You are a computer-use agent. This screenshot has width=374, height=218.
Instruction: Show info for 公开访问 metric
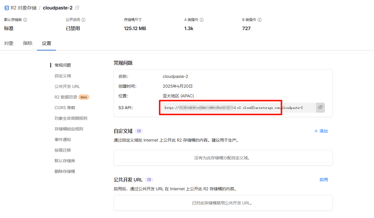83,20
